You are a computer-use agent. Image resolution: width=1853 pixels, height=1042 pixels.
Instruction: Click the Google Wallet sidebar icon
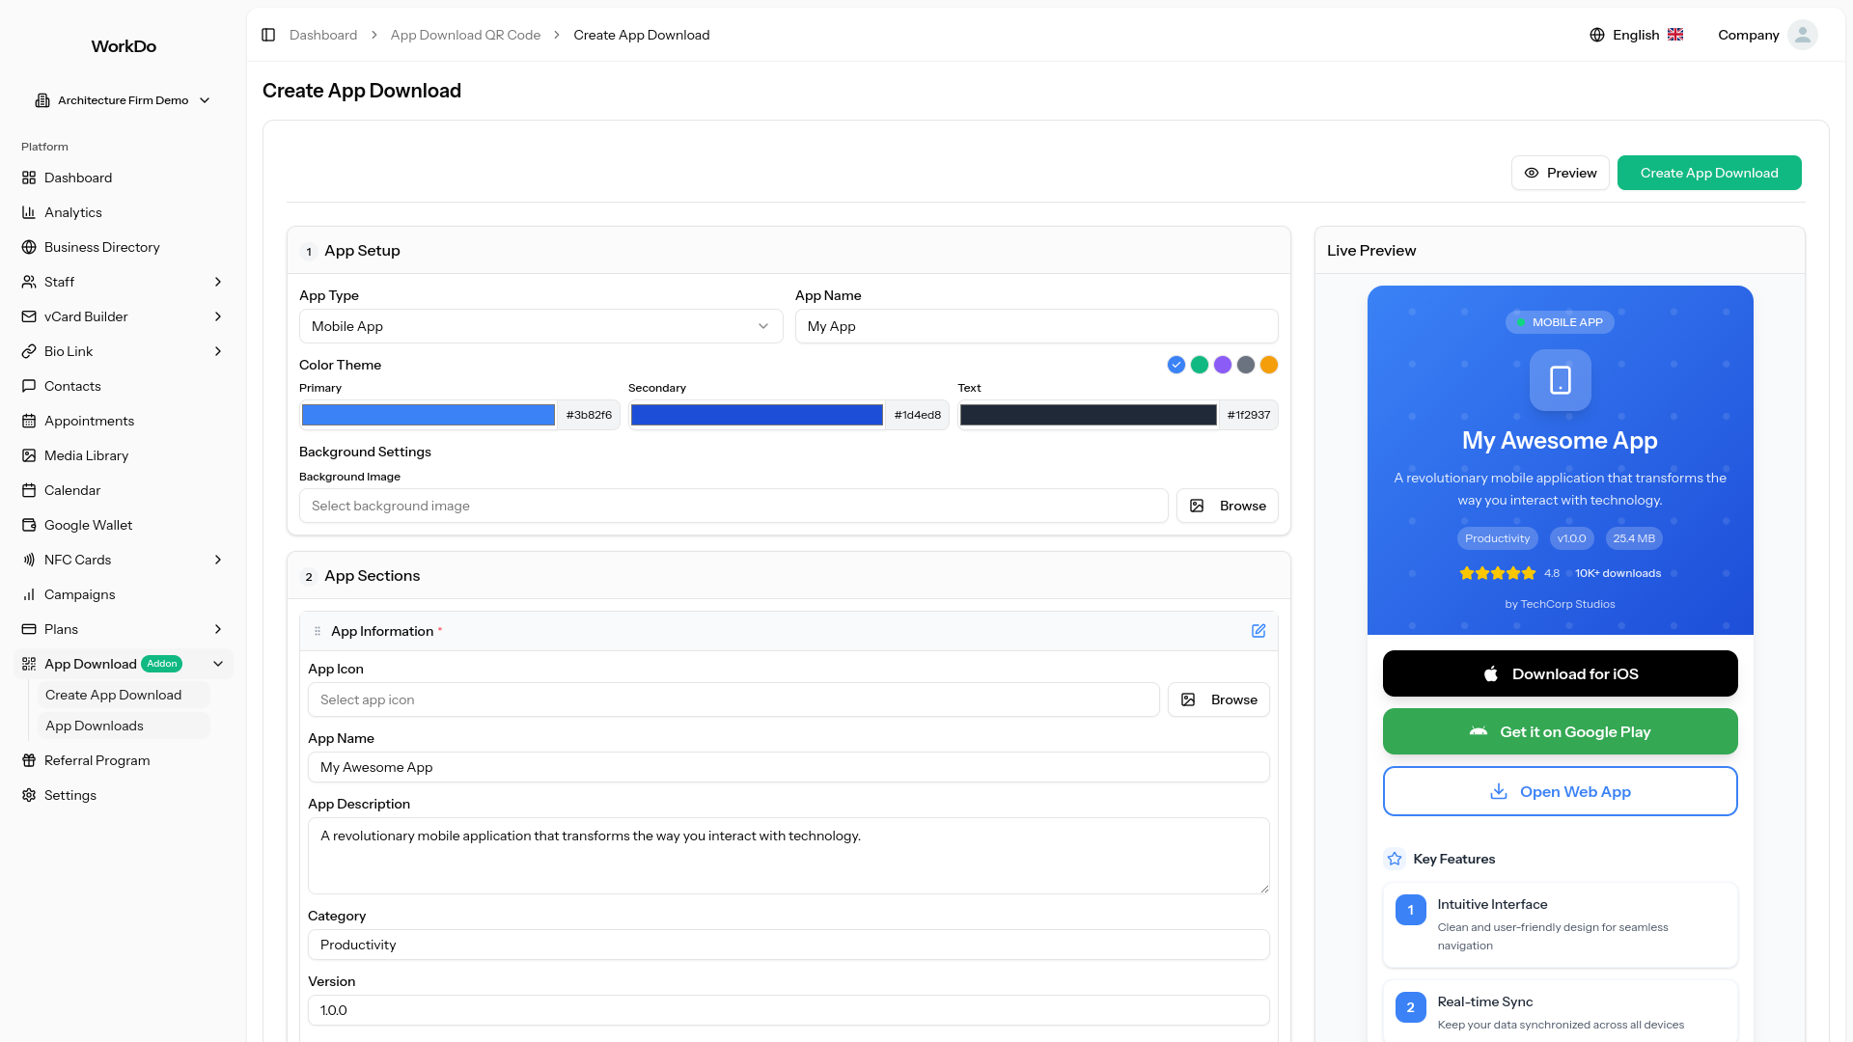(x=29, y=525)
